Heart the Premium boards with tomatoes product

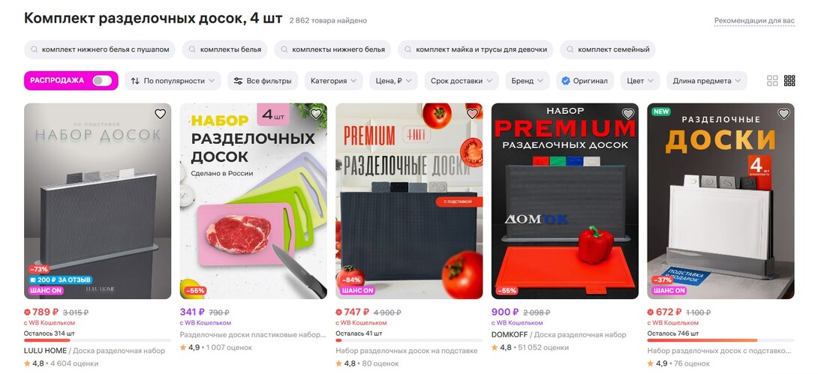[471, 114]
